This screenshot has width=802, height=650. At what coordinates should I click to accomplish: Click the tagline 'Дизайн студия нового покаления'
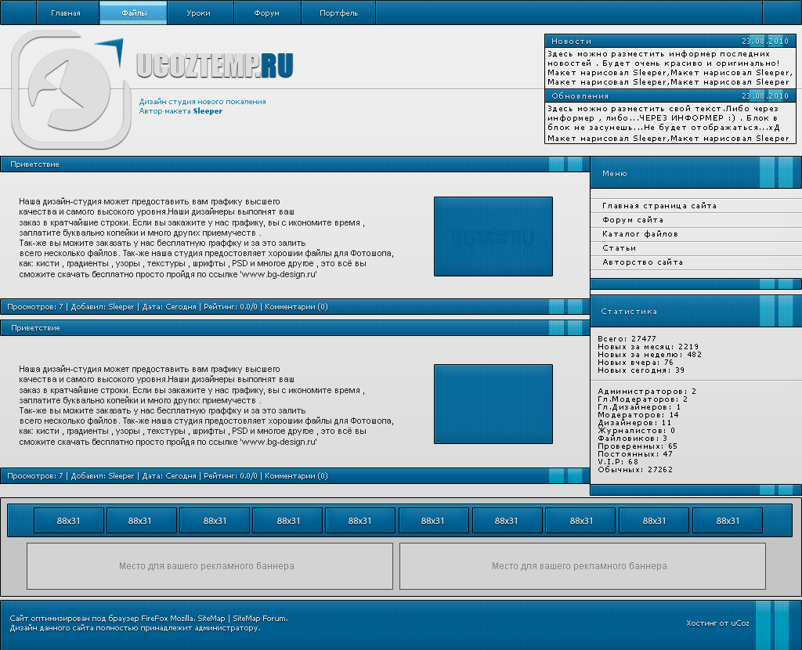(x=203, y=102)
